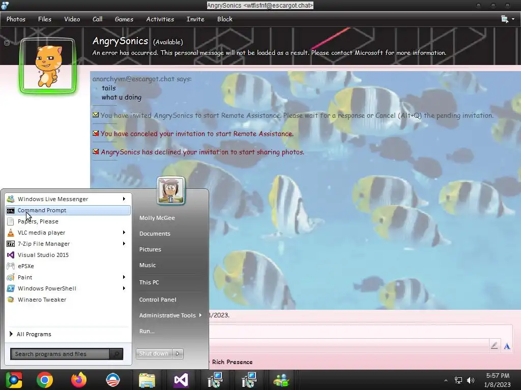Viewport: 521px width, 390px height.
Task: Open Molly McGee user folder
Action: click(157, 218)
